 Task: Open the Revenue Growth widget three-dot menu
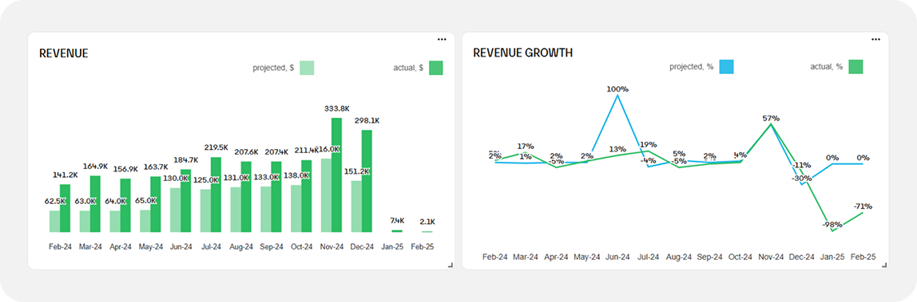tap(875, 39)
